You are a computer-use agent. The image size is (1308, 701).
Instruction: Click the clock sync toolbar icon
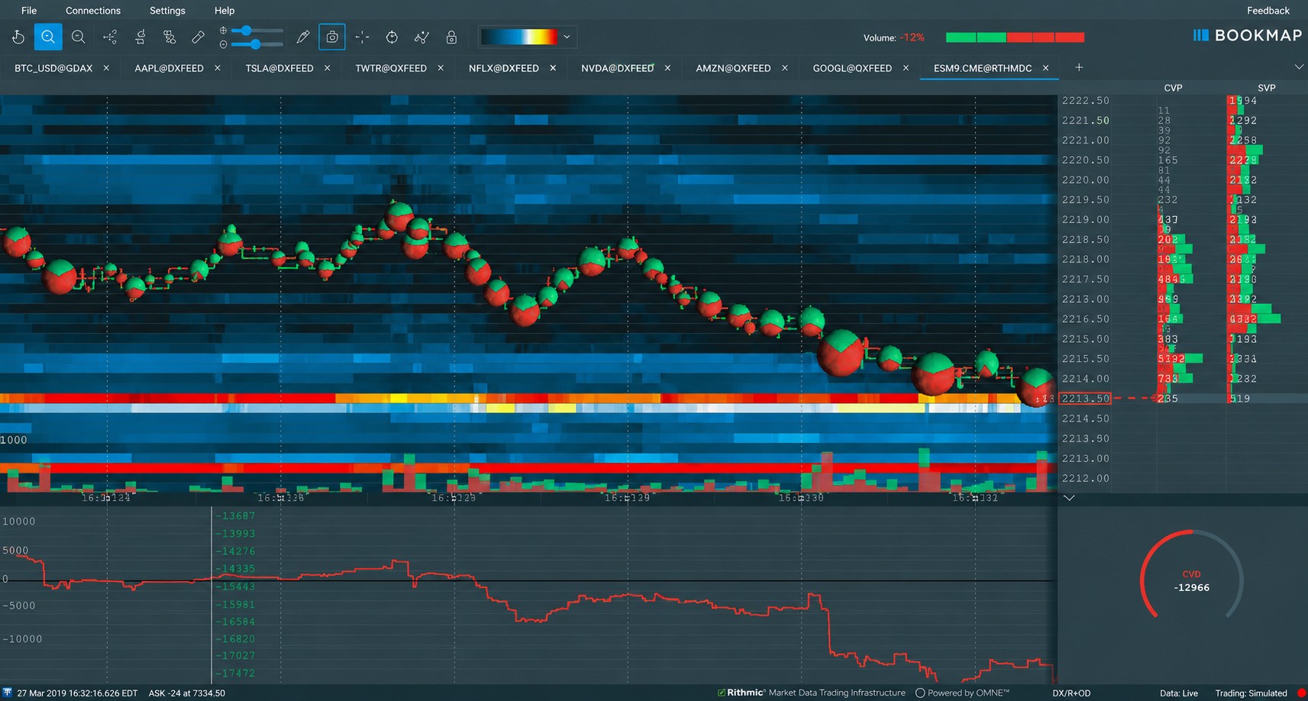click(392, 37)
